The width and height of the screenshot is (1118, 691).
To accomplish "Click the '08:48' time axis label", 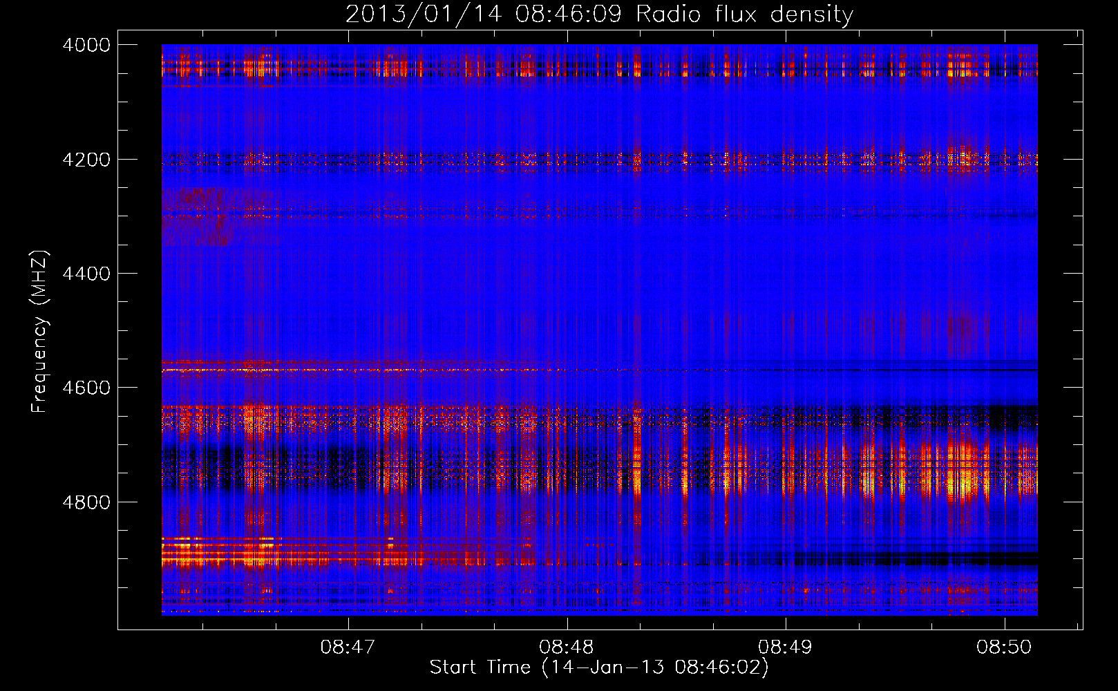I will coord(567,647).
